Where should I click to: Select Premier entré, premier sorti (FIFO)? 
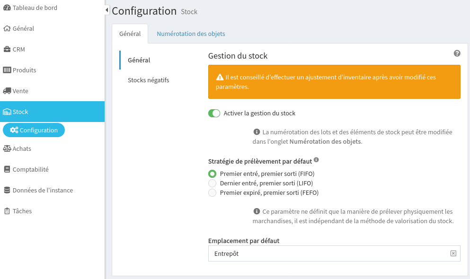213,174
